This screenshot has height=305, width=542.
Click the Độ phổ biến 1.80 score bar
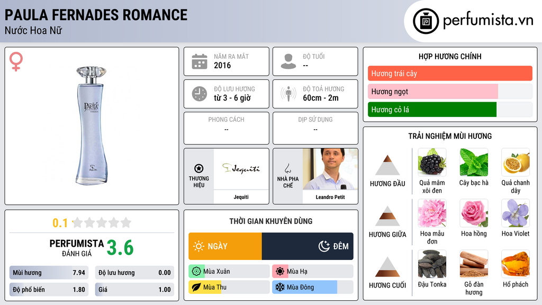coord(49,290)
